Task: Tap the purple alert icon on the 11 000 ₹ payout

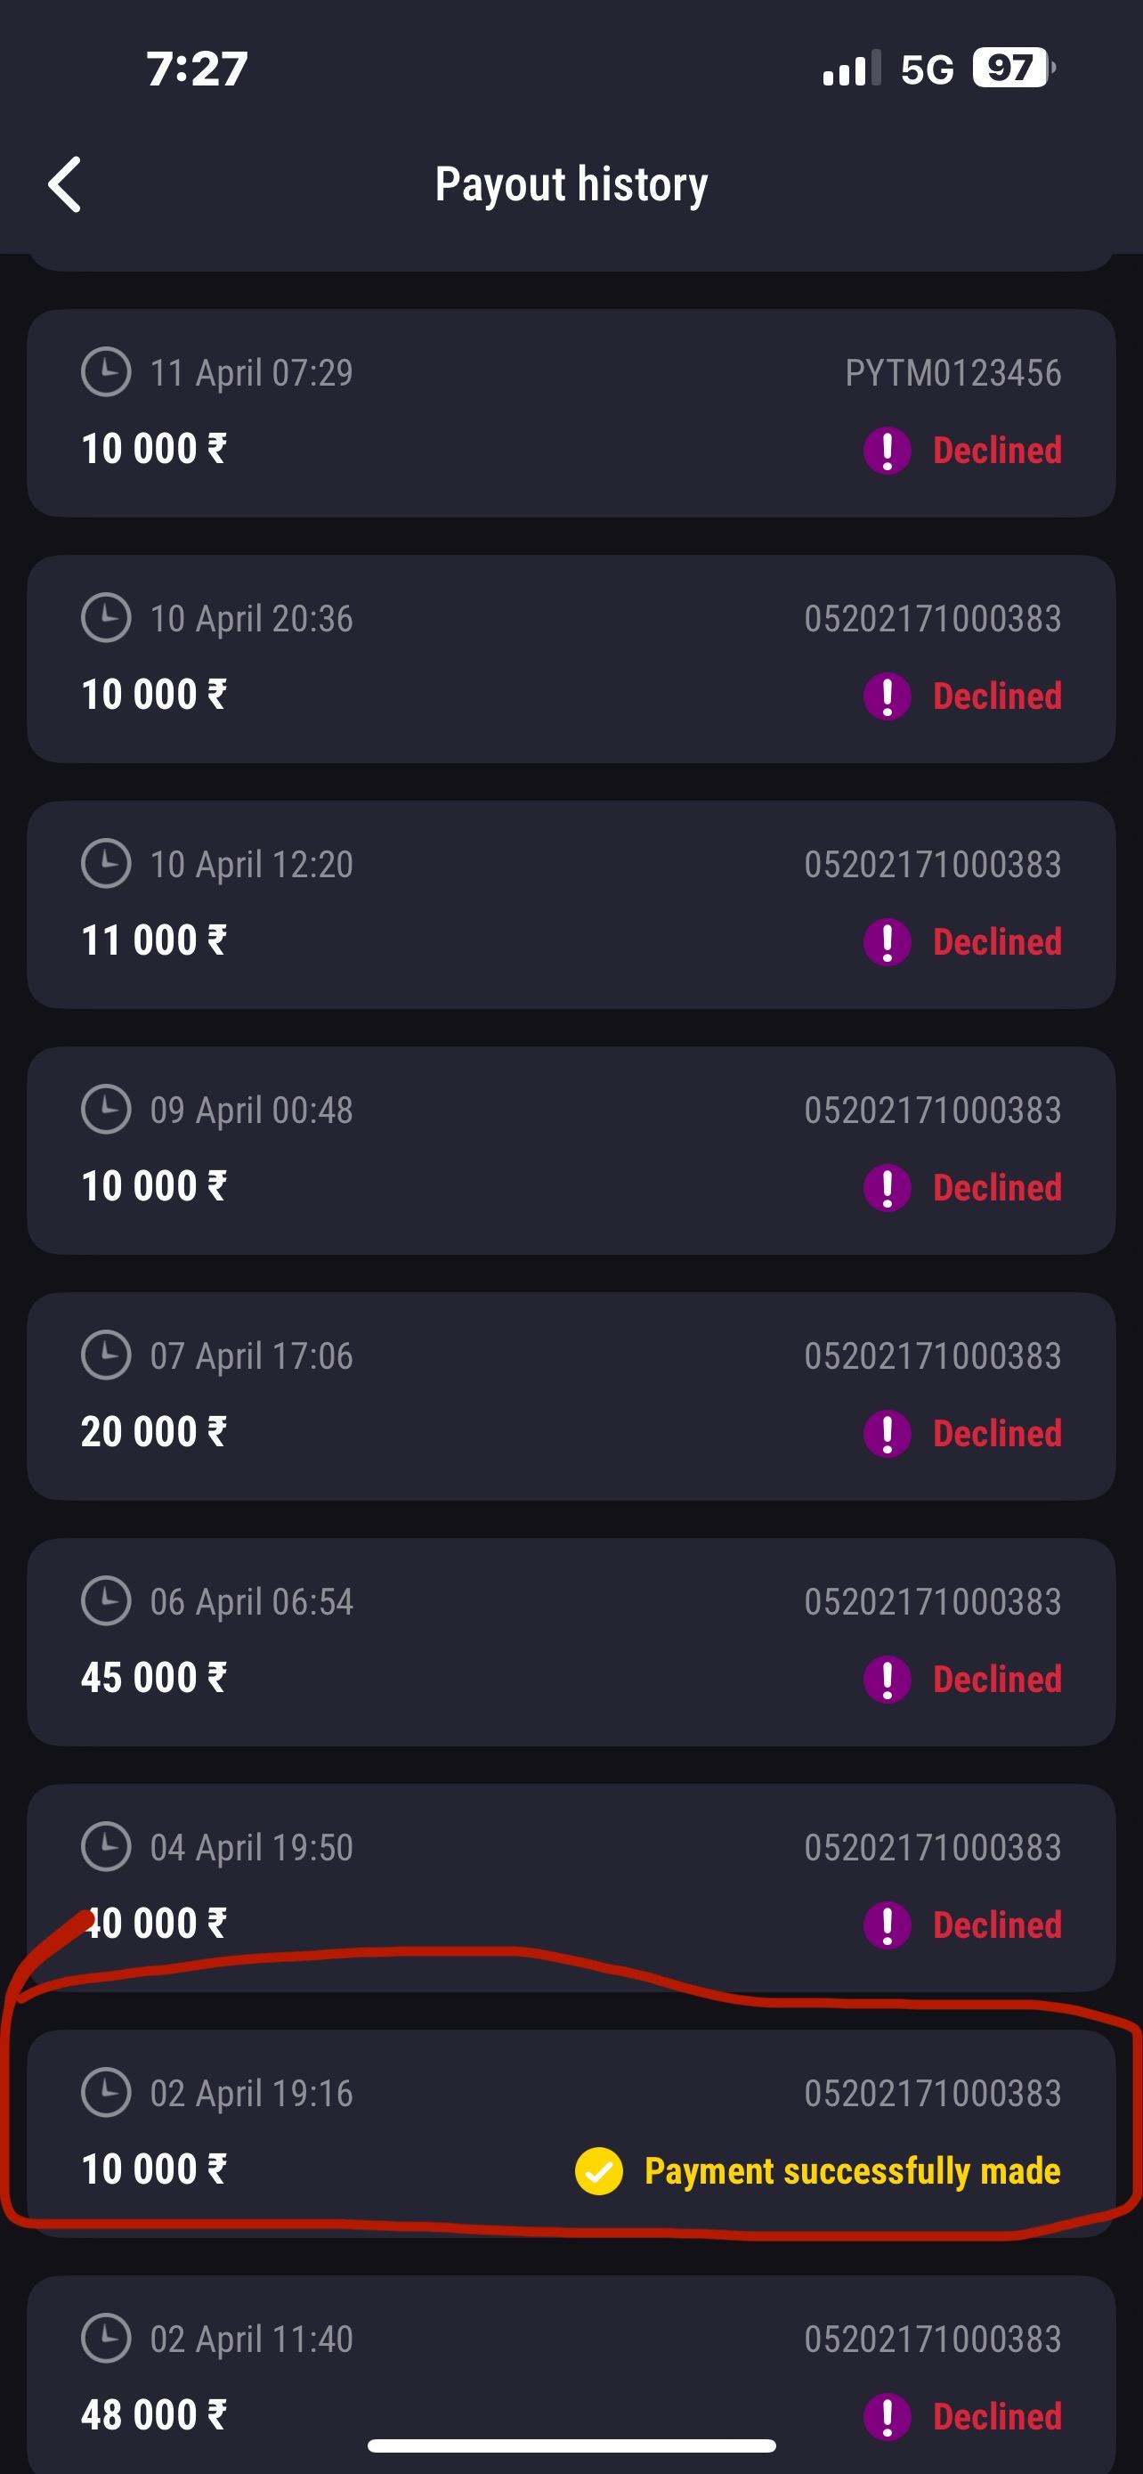Action: pyautogui.click(x=887, y=942)
